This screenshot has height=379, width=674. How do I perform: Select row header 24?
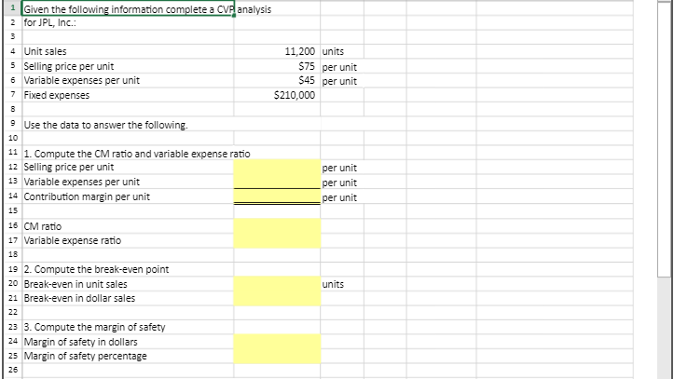13,342
